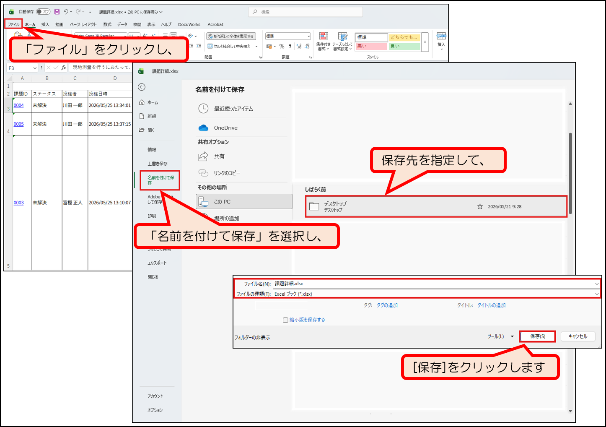Image resolution: width=606 pixels, height=427 pixels.
Task: Select 上書き保存 in the backstage sidebar
Action: click(x=157, y=164)
